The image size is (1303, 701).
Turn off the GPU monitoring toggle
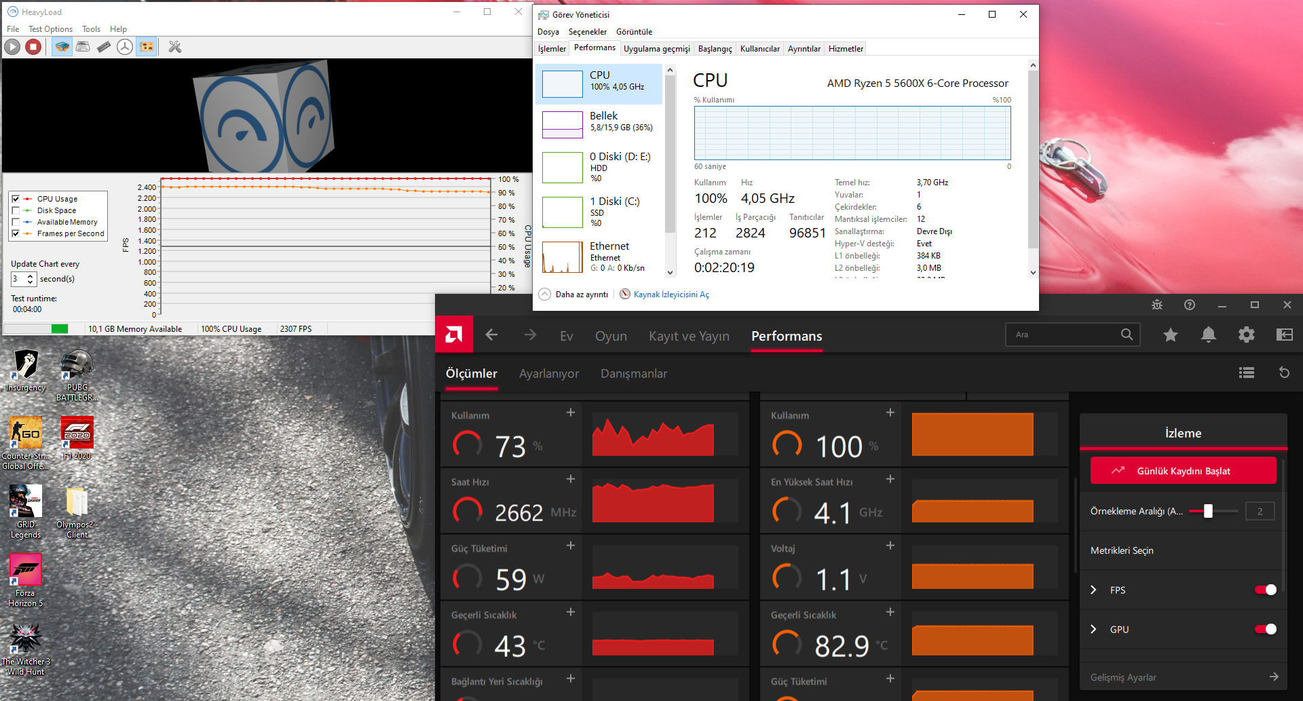(x=1266, y=629)
